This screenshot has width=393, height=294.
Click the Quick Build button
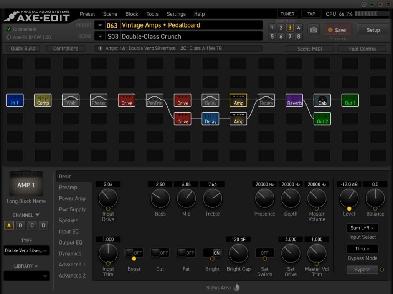[23, 49]
